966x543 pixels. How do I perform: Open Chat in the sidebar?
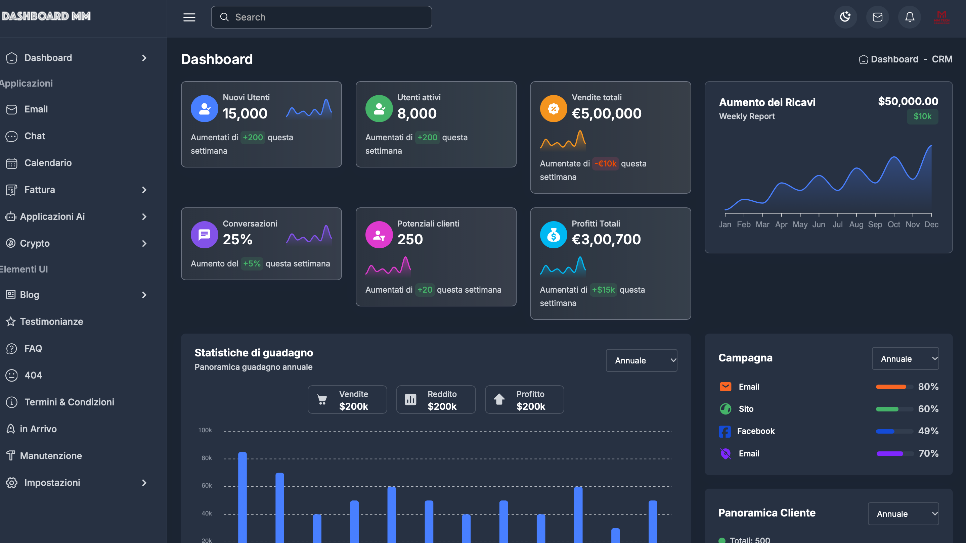[x=35, y=136]
